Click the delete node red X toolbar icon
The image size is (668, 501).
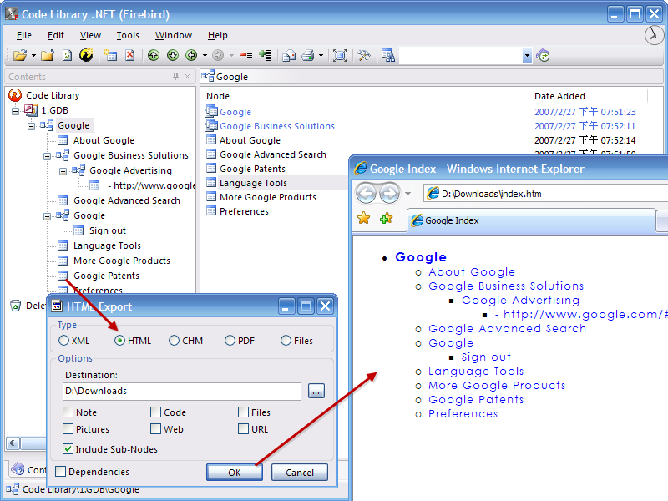point(130,55)
